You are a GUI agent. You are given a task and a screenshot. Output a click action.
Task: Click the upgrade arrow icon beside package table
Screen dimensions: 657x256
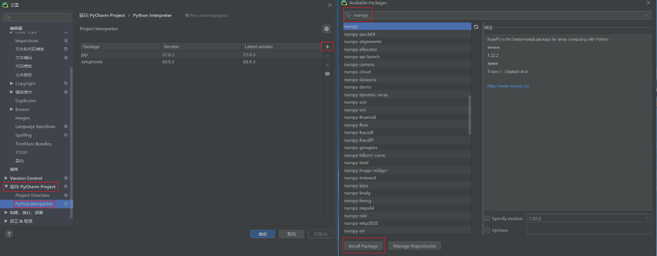pyautogui.click(x=327, y=65)
